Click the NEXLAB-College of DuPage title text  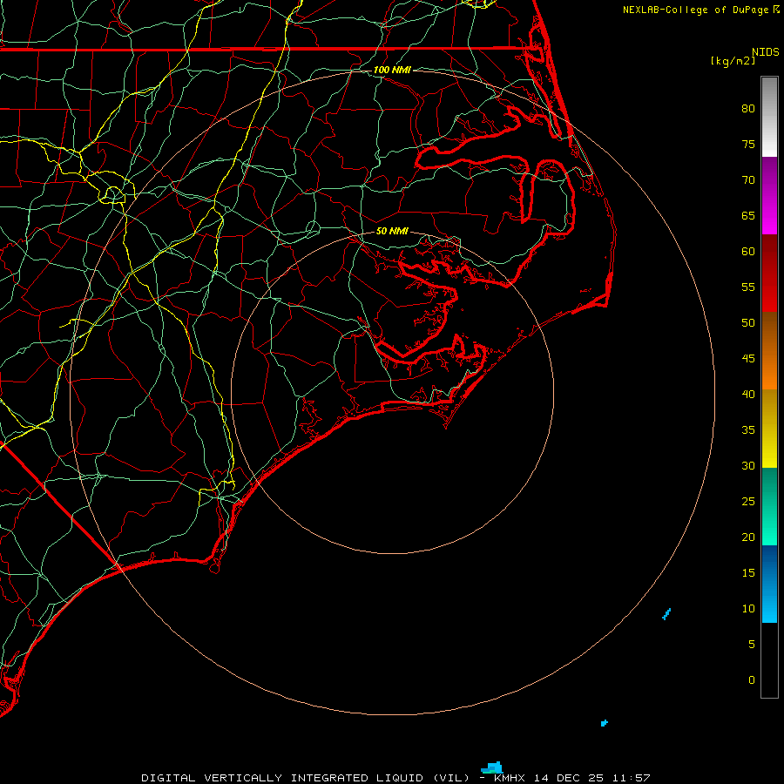click(696, 10)
